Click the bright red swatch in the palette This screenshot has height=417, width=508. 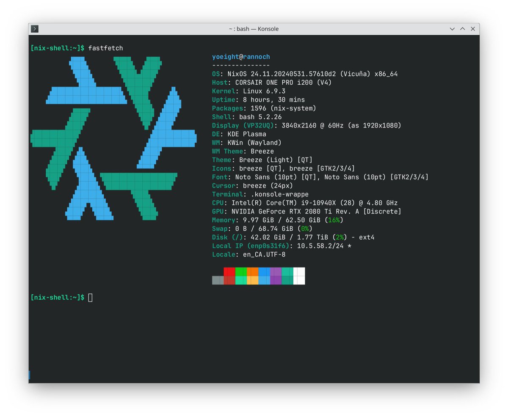[229, 271]
